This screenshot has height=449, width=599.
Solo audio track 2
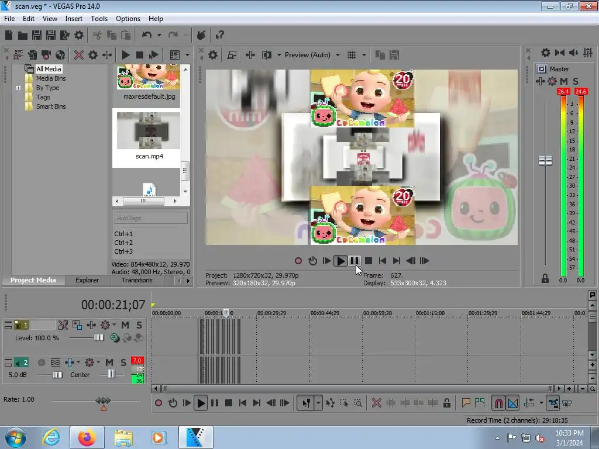(123, 362)
